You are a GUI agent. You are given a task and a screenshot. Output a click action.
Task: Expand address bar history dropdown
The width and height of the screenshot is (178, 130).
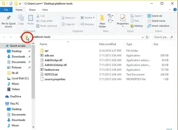[x=142, y=37]
